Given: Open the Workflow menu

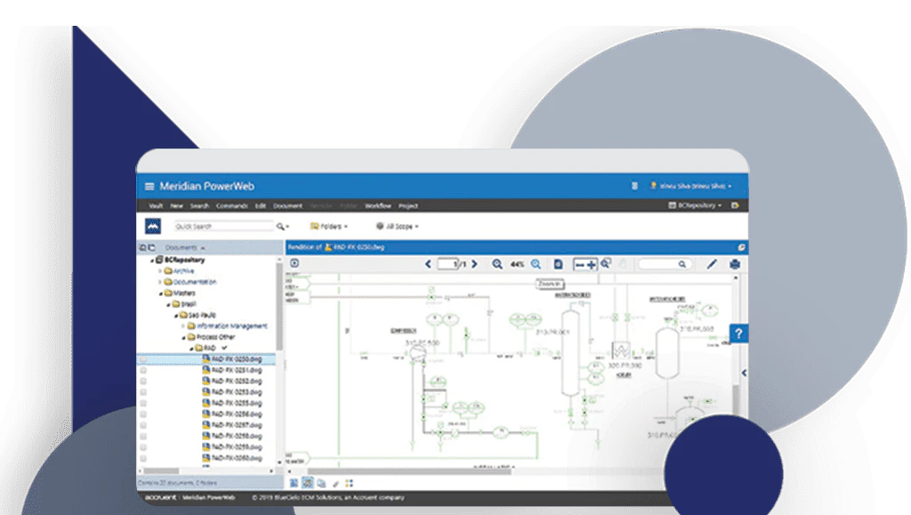Looking at the screenshot, I should [378, 206].
